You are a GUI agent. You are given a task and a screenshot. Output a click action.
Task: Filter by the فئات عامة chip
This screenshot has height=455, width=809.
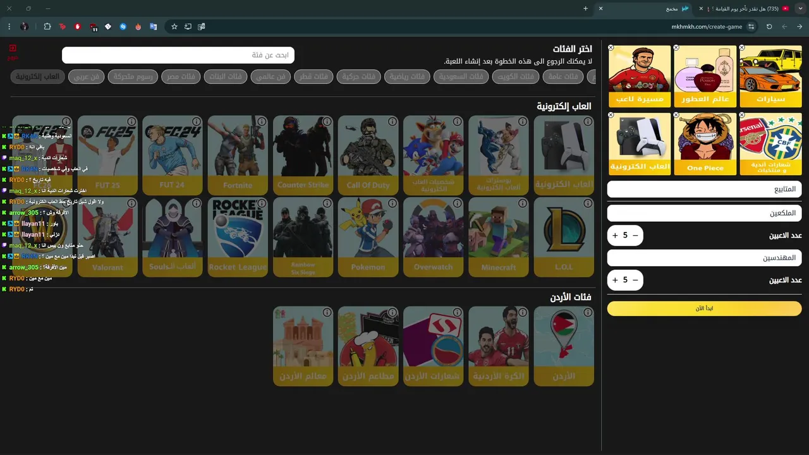coord(564,76)
